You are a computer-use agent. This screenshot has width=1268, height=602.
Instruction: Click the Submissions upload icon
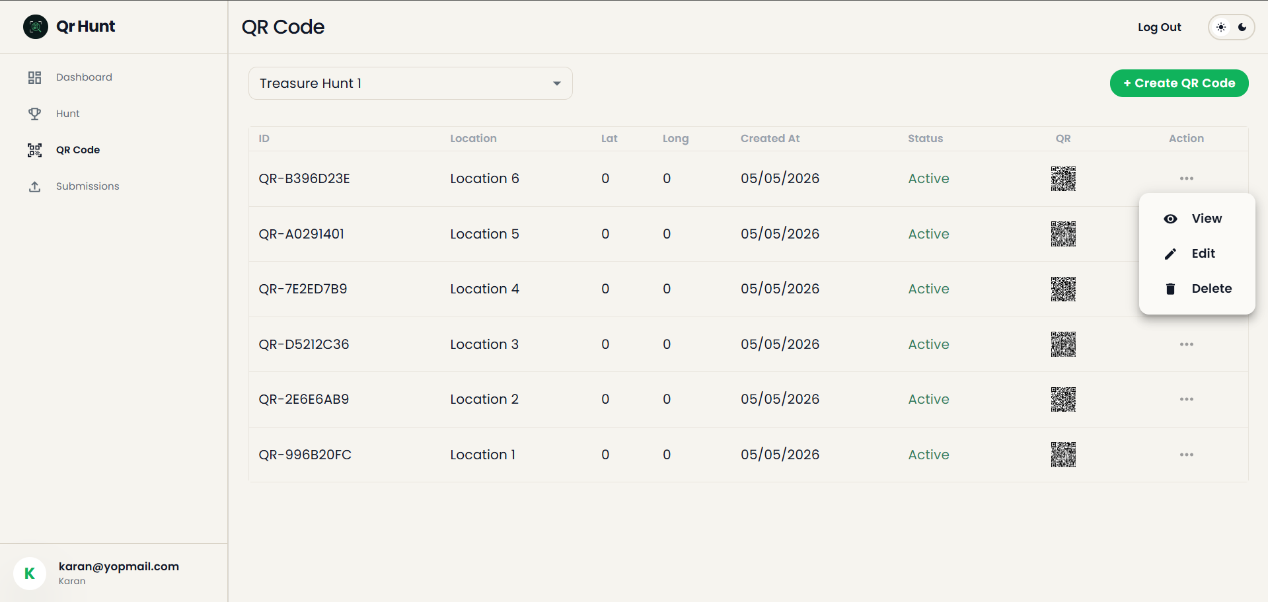[35, 186]
